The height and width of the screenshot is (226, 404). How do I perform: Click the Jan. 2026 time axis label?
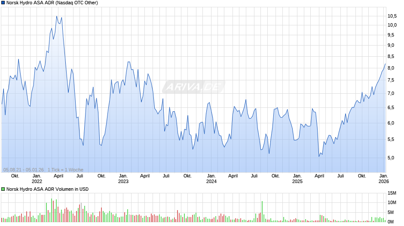point(384,179)
